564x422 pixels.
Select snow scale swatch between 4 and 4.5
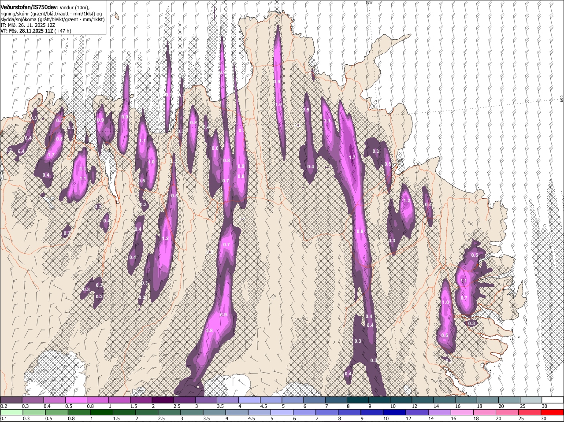(x=249, y=400)
